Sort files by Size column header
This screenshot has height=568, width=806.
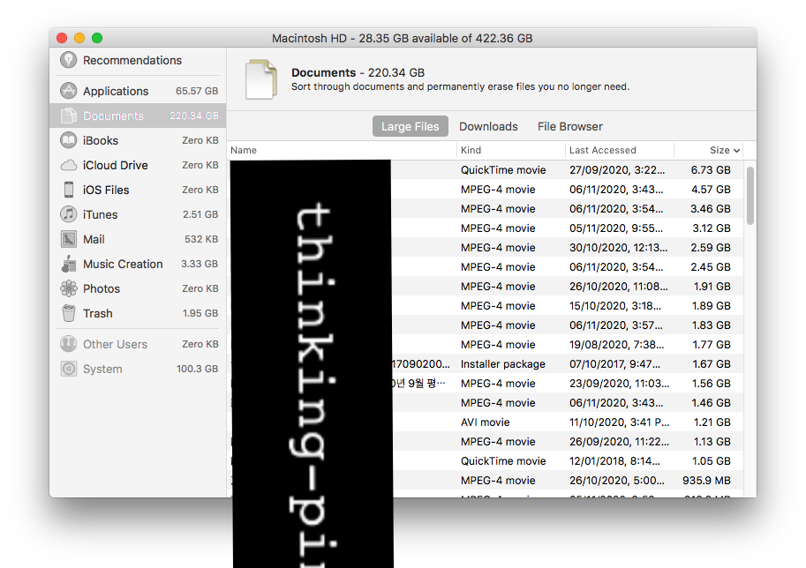[x=719, y=150]
